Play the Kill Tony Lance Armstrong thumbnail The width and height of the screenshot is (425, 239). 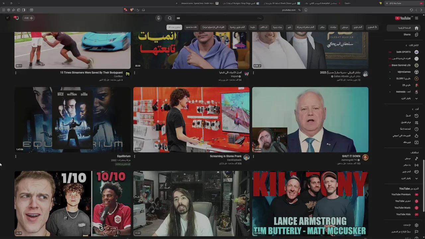point(310,203)
